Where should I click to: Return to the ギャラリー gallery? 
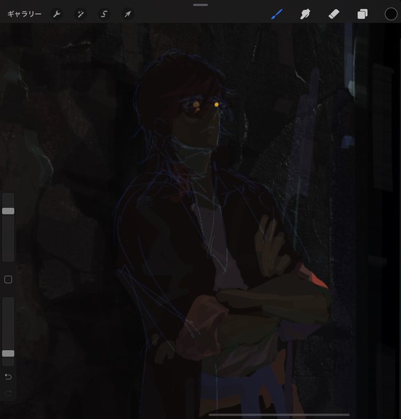coord(24,14)
